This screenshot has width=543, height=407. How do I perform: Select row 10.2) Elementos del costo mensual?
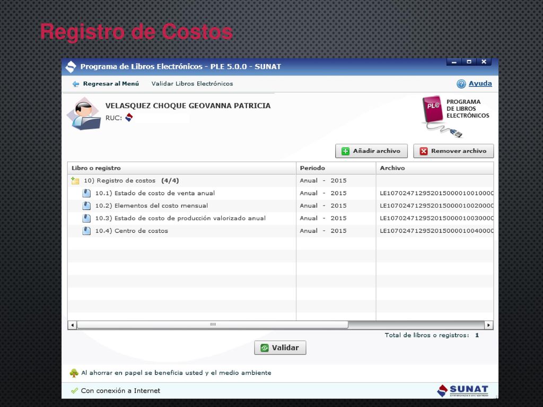pyautogui.click(x=281, y=206)
